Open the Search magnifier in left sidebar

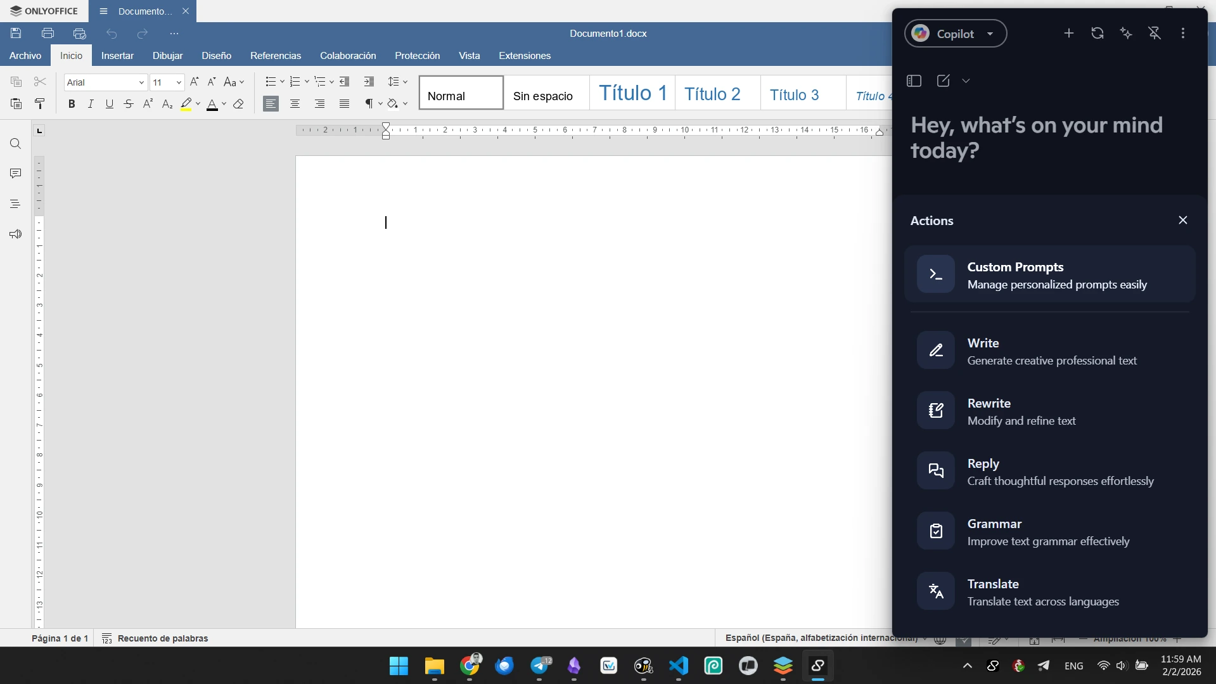tap(15, 144)
